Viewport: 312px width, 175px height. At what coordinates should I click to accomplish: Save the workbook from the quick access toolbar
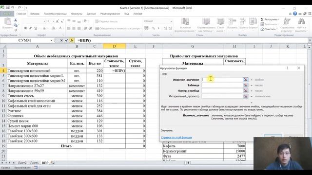pyautogui.click(x=8, y=8)
